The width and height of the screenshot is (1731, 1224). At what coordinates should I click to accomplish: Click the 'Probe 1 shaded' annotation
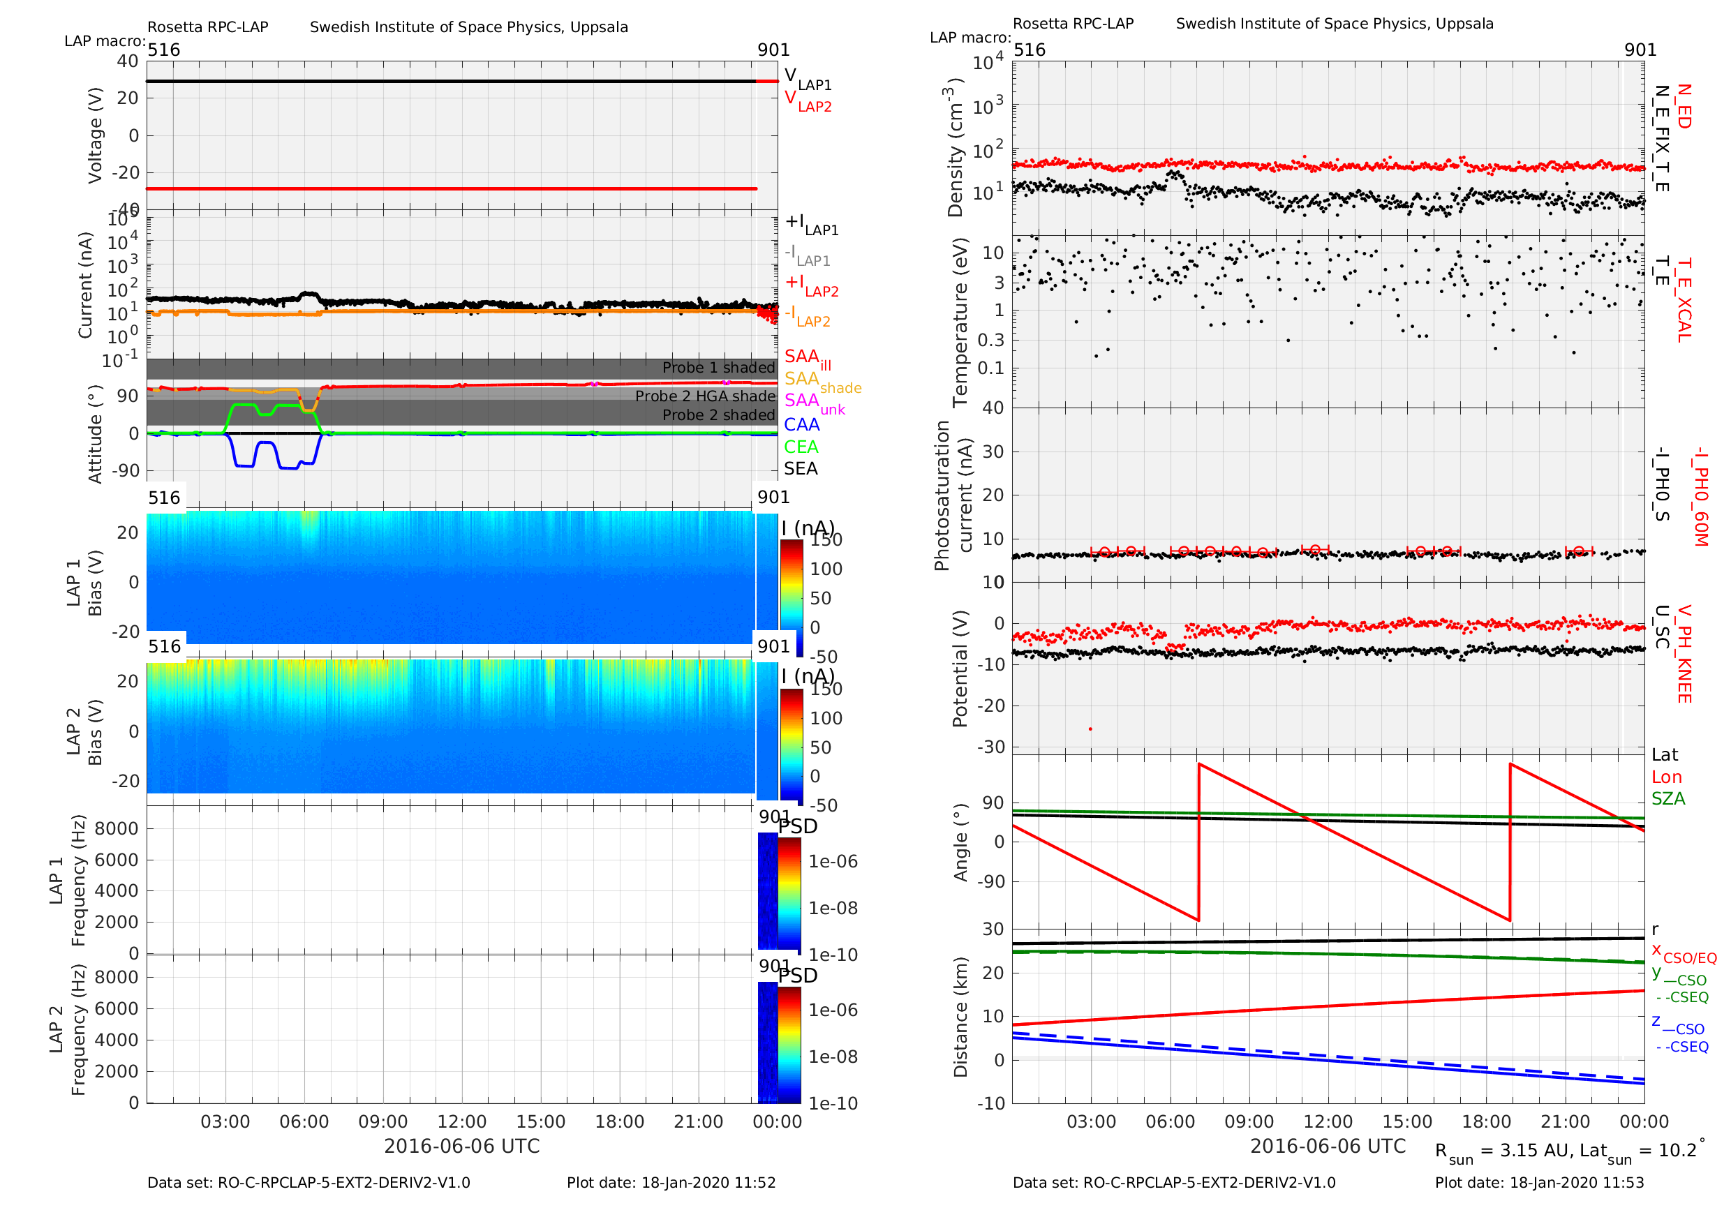pos(718,368)
